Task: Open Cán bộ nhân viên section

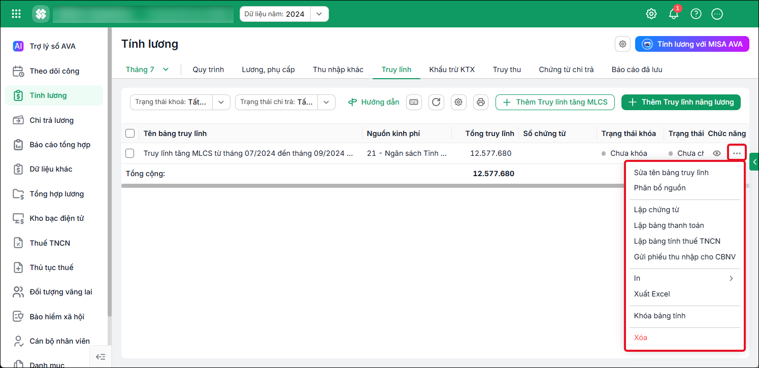Action: click(x=54, y=341)
